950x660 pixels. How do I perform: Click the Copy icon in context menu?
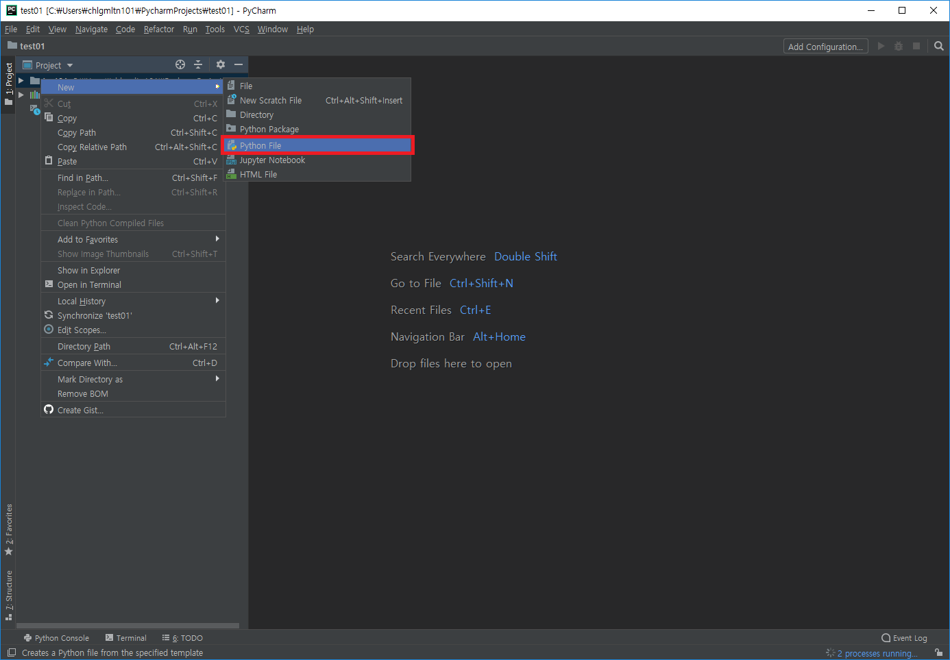[x=49, y=117]
